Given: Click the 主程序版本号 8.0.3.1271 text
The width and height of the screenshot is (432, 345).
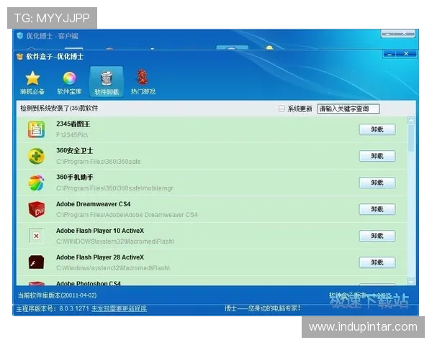Looking at the screenshot, I should pyautogui.click(x=53, y=308).
